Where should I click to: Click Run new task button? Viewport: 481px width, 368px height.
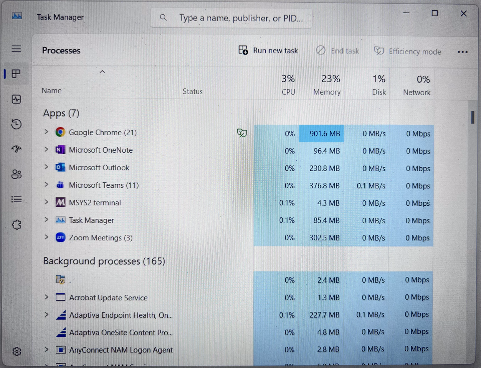pyautogui.click(x=268, y=50)
